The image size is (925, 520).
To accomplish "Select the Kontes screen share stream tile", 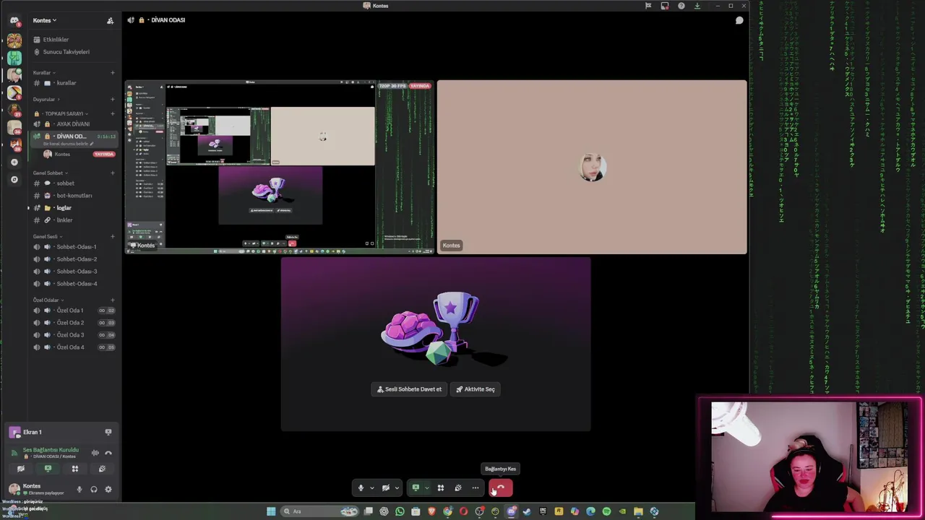I will coord(280,167).
